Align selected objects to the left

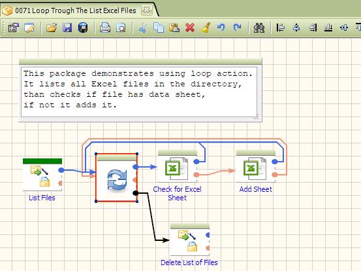pos(281,27)
